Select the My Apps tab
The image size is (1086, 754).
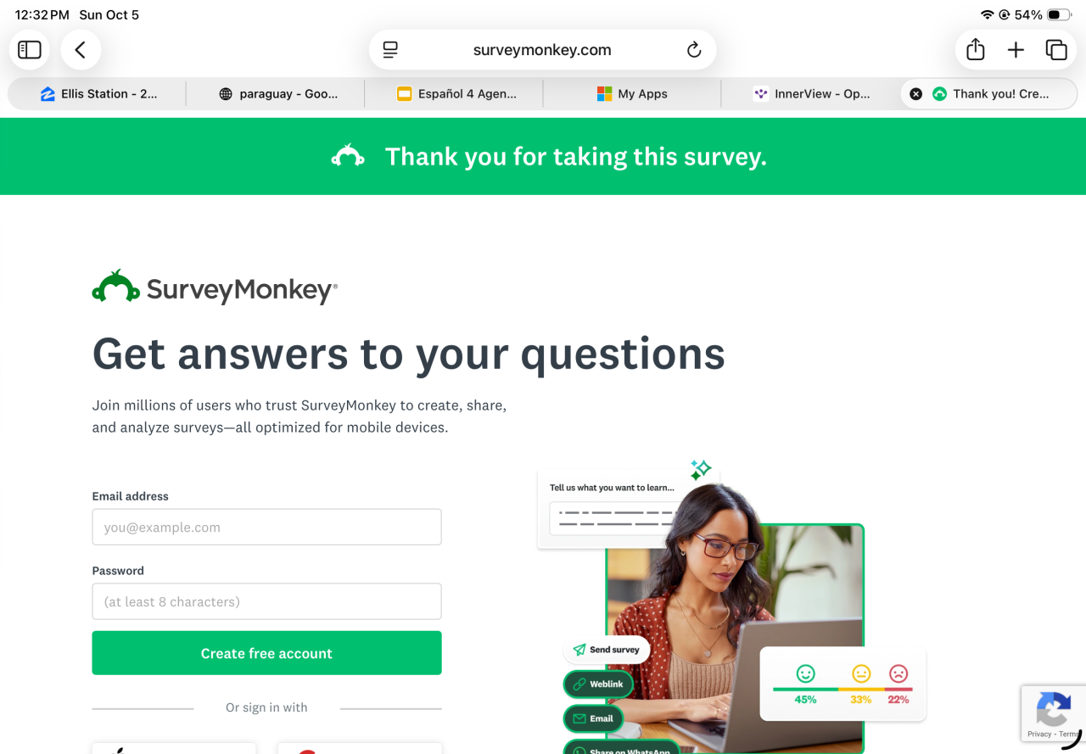tap(632, 94)
